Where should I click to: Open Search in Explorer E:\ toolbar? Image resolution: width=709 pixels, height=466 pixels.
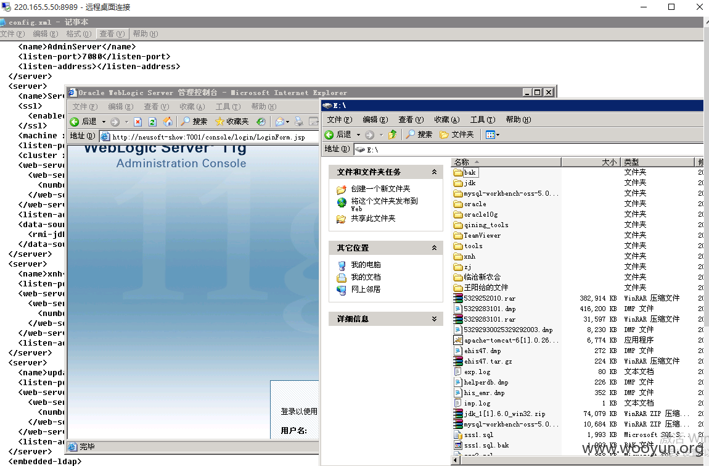tap(419, 135)
